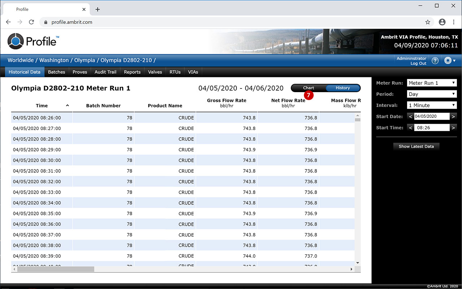Open the Period dropdown

coord(432,94)
